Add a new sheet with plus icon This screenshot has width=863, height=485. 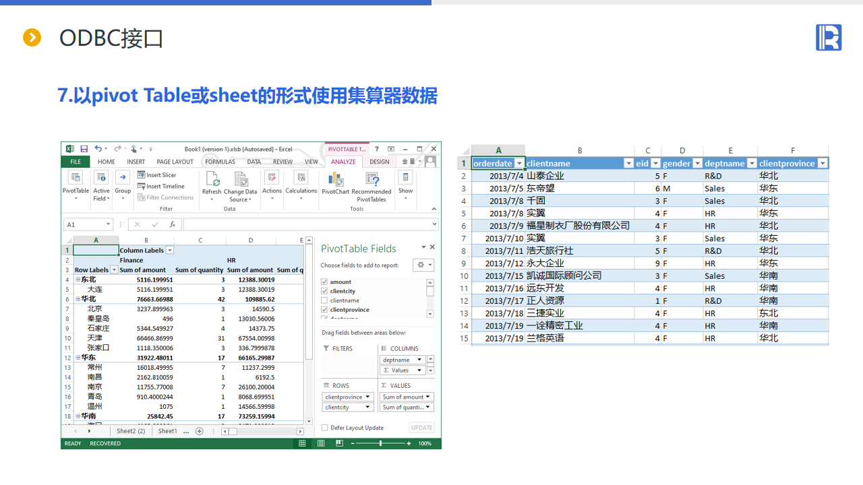[199, 431]
